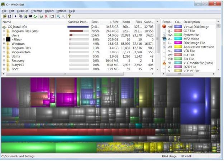Click the Explorer Here toolbar icon
Image resolution: width=224 pixels, height=161 pixels.
point(25,16)
